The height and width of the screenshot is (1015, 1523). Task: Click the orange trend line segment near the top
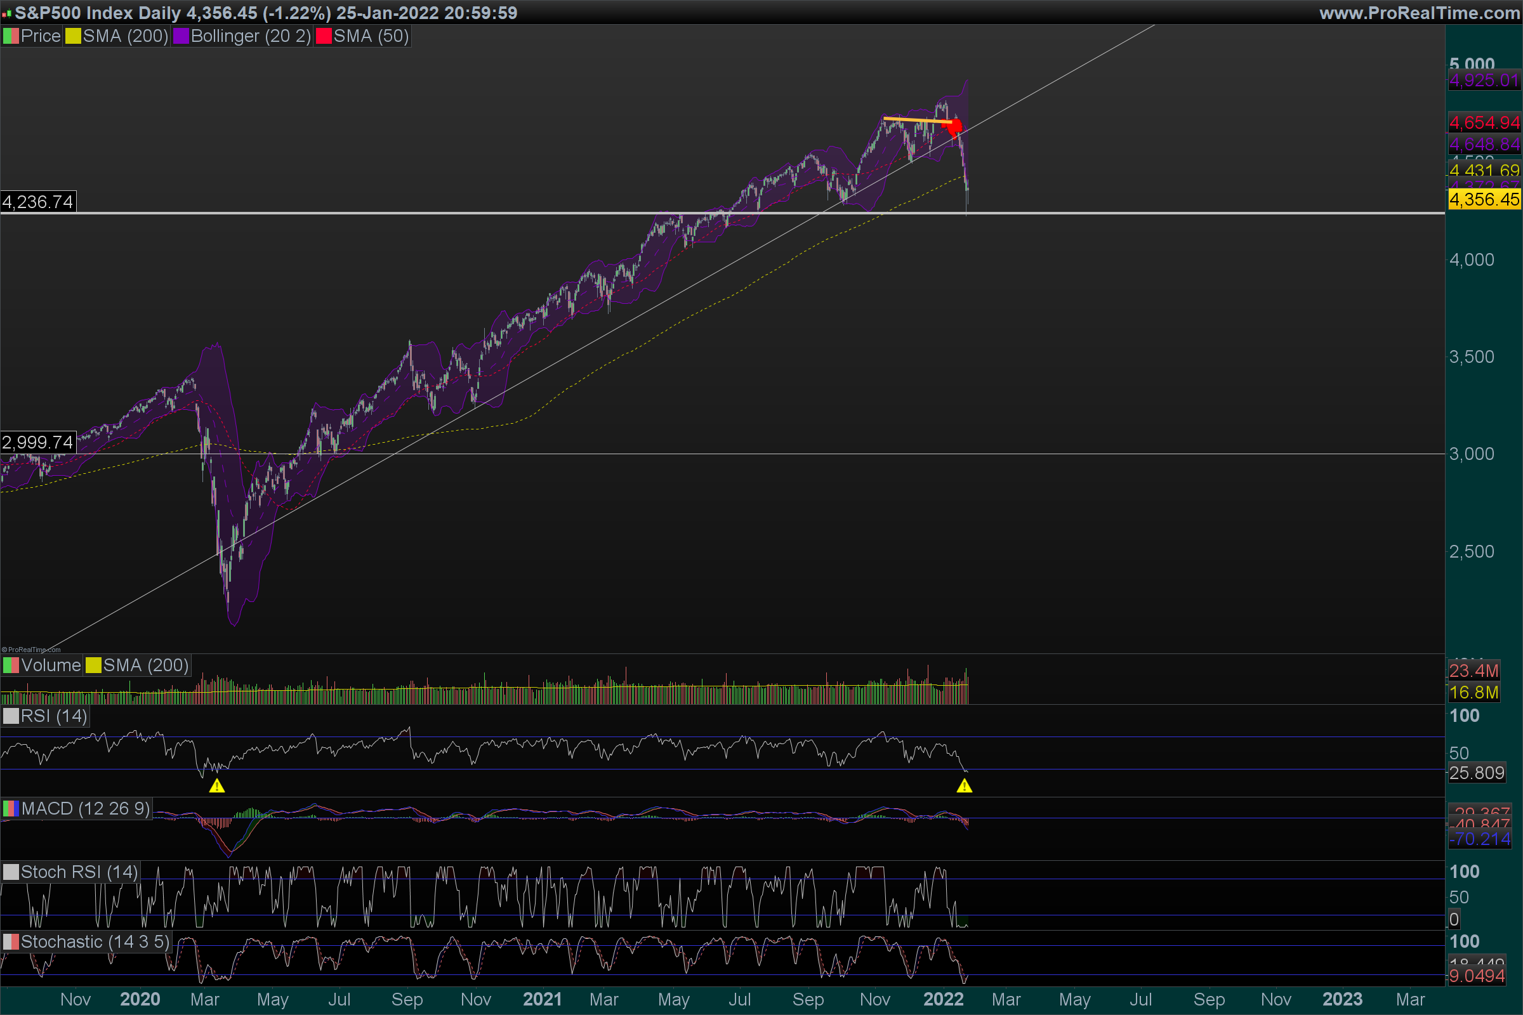918,120
